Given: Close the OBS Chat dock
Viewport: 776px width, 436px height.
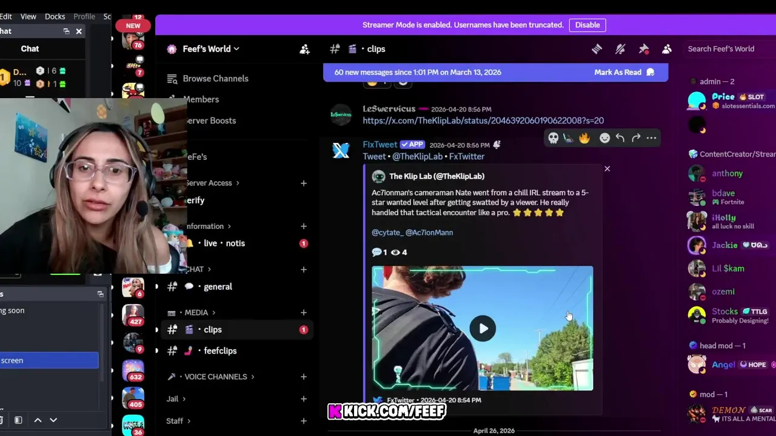Looking at the screenshot, I should 79,31.
